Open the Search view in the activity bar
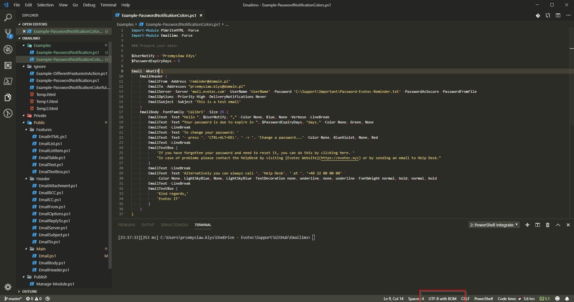The height and width of the screenshot is (302, 574). [8, 18]
